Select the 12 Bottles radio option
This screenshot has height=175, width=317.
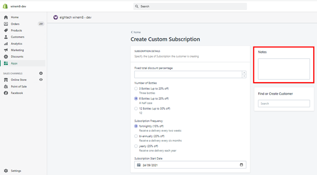(x=136, y=109)
